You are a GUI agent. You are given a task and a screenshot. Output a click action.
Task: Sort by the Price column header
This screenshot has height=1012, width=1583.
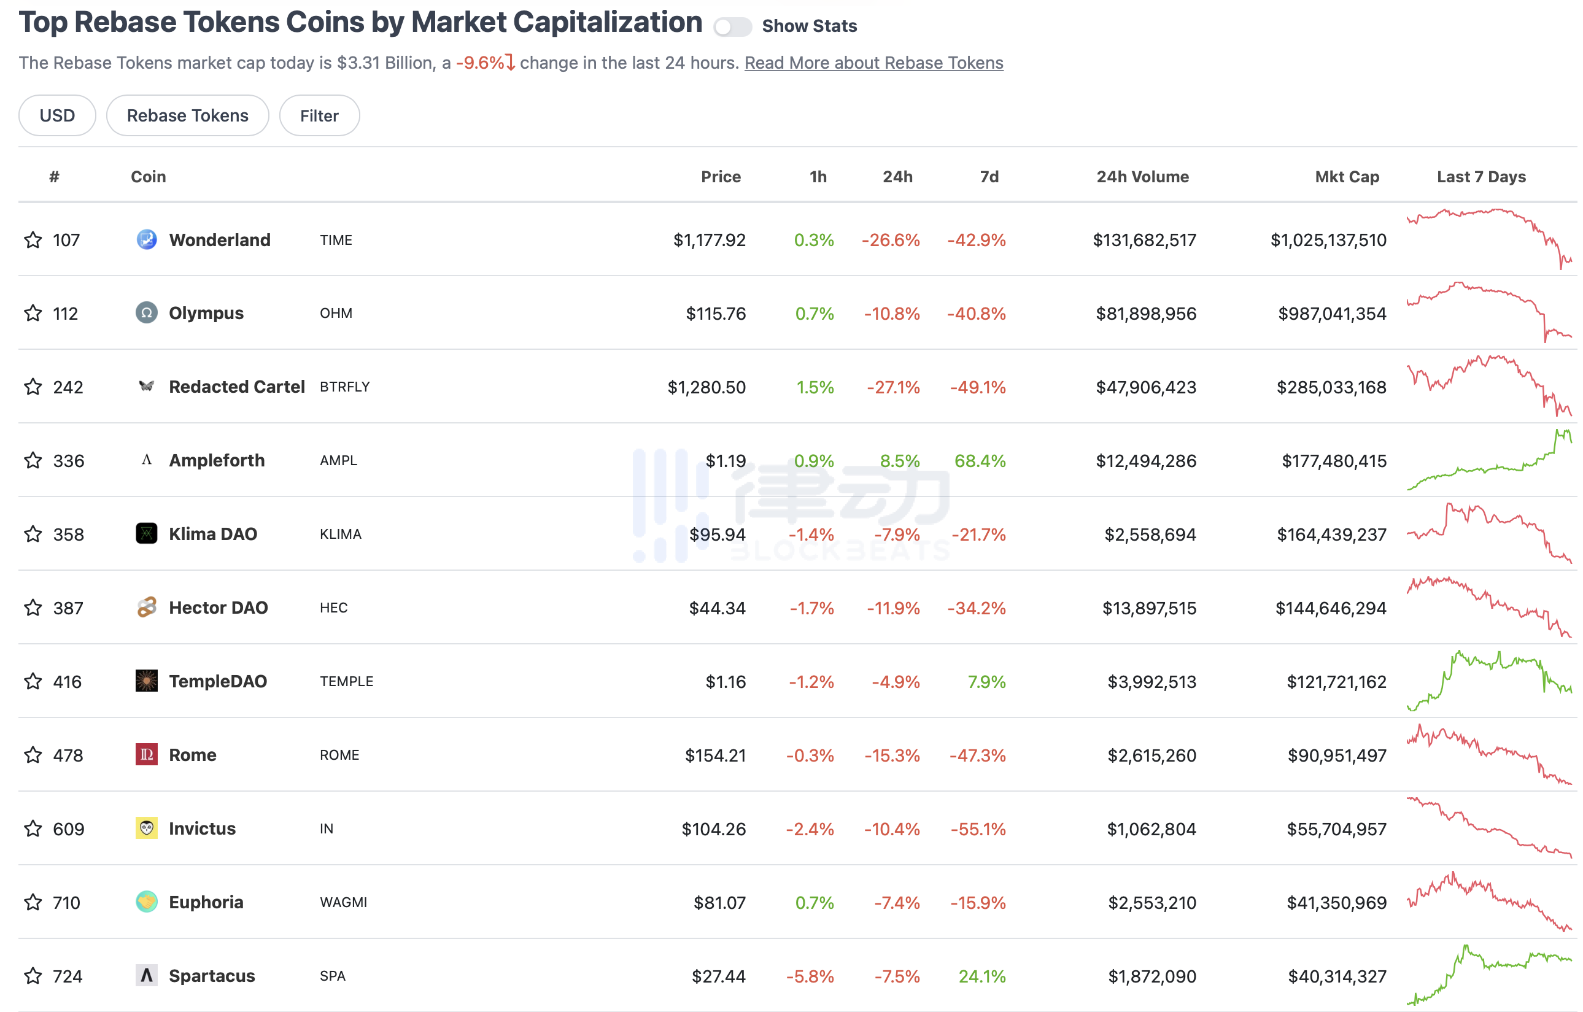pyautogui.click(x=721, y=177)
